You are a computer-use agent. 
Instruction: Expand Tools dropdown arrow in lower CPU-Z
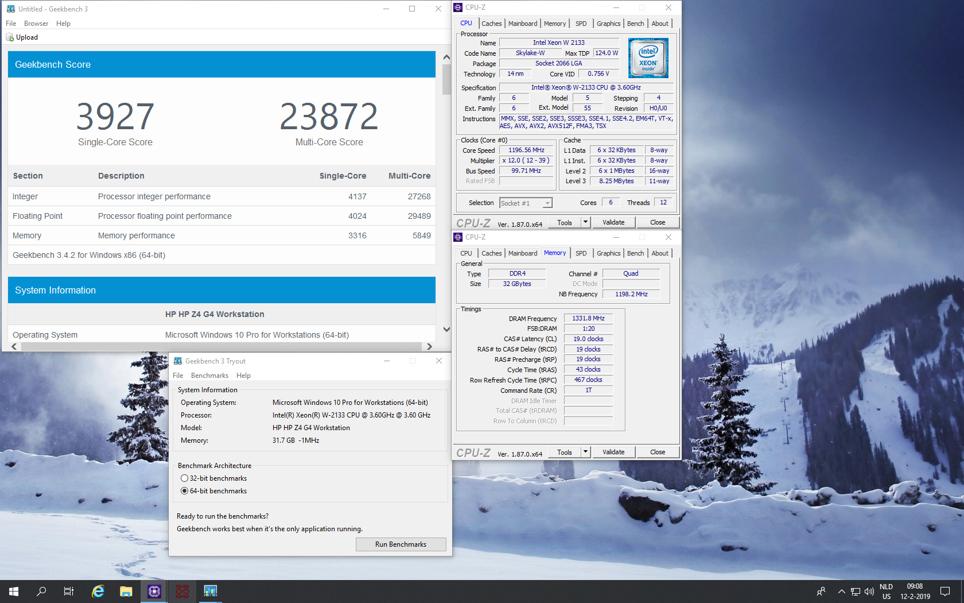pos(585,452)
